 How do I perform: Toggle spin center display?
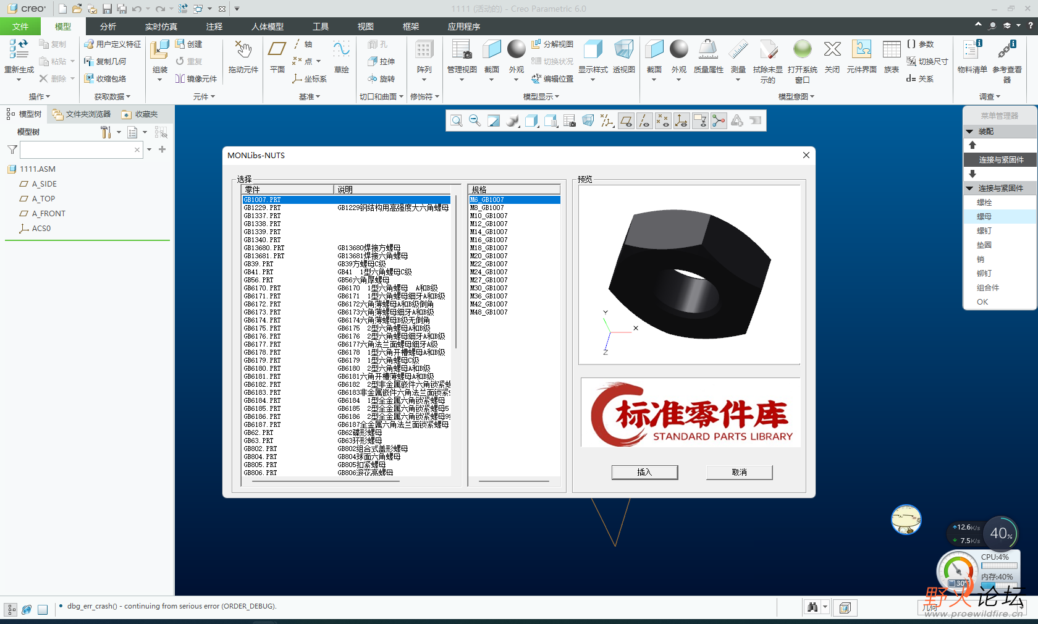click(719, 120)
